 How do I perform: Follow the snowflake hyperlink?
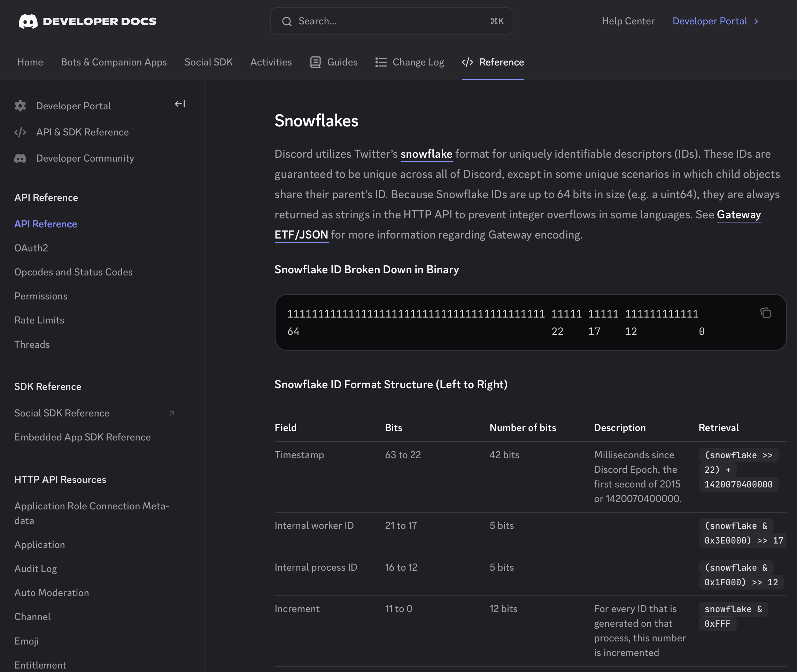[x=426, y=154]
